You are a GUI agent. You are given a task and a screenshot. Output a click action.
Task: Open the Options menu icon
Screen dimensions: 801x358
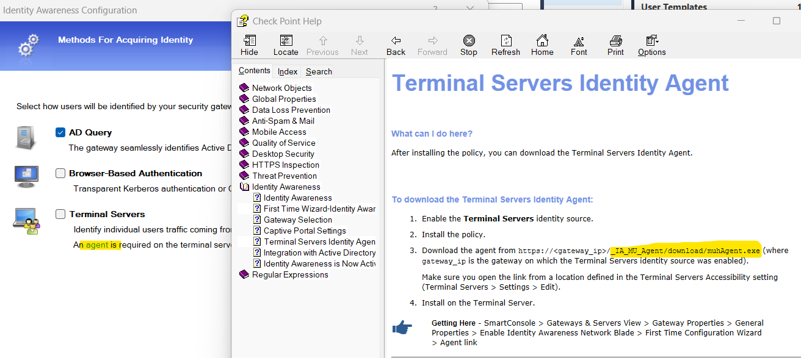[x=651, y=43]
